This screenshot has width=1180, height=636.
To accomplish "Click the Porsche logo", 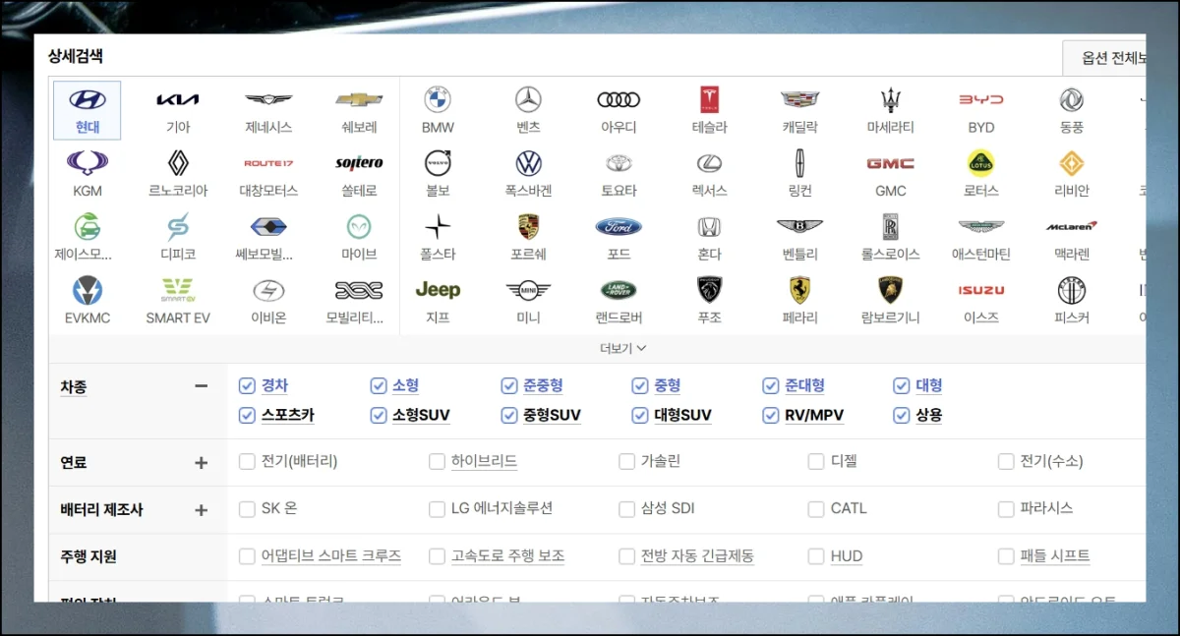I will [528, 227].
